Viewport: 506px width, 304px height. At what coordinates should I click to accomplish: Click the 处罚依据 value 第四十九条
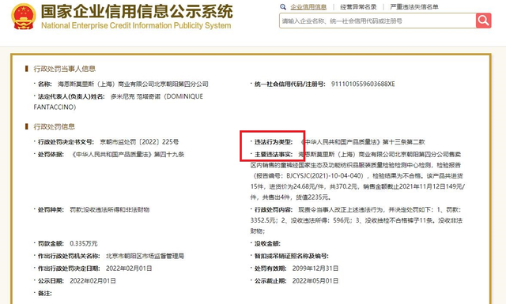pos(168,155)
